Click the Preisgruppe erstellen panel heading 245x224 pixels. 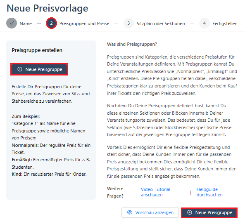37,50
